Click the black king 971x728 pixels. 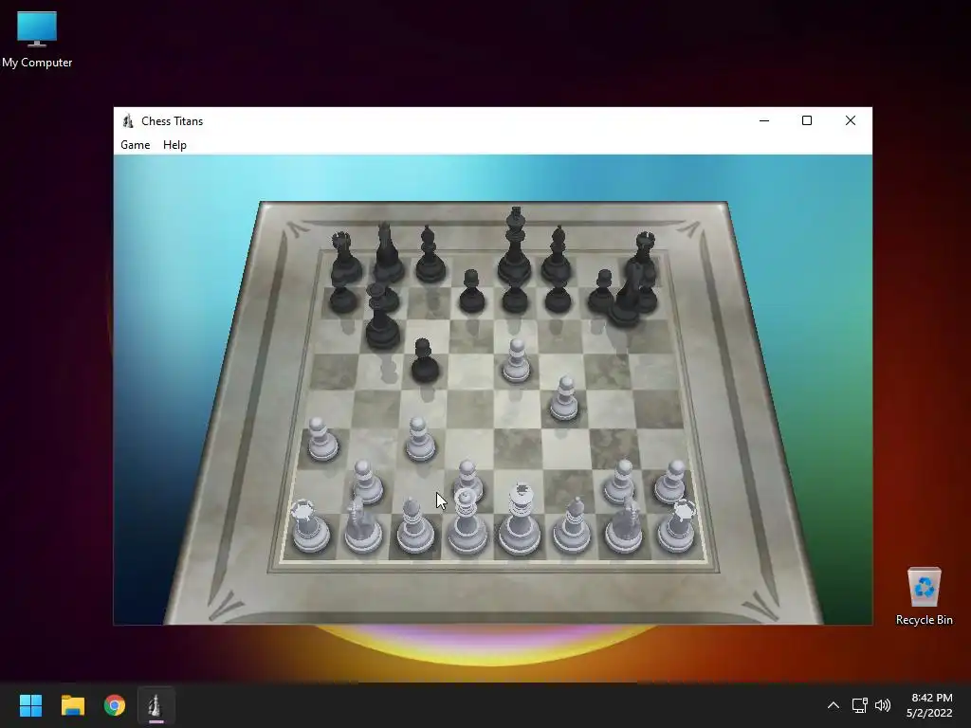click(515, 246)
